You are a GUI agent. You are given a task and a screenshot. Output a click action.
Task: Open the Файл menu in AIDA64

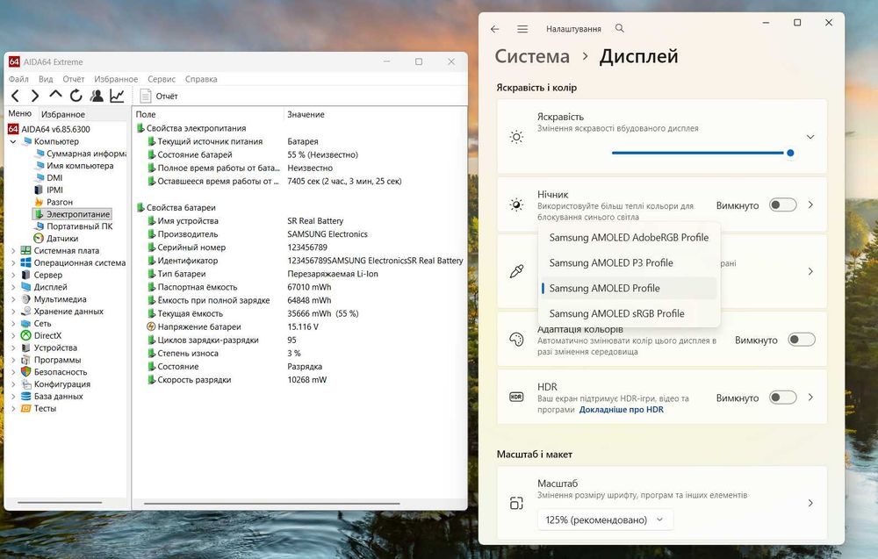coord(18,79)
